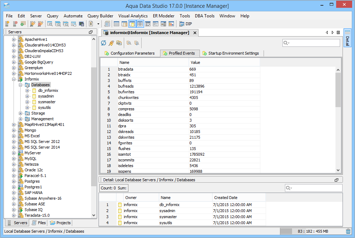Open the Visual Analytics menu
Screen dimensions: 355x238
133,16
